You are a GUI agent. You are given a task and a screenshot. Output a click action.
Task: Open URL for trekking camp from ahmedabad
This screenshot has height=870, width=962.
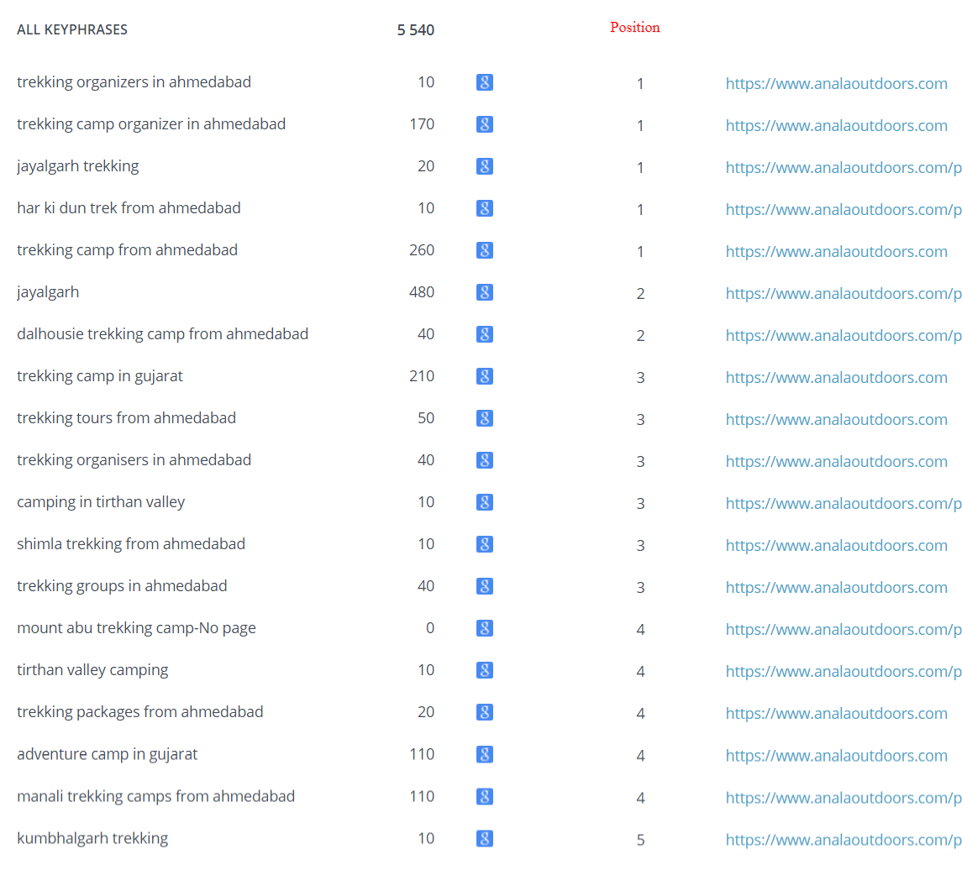(x=836, y=251)
